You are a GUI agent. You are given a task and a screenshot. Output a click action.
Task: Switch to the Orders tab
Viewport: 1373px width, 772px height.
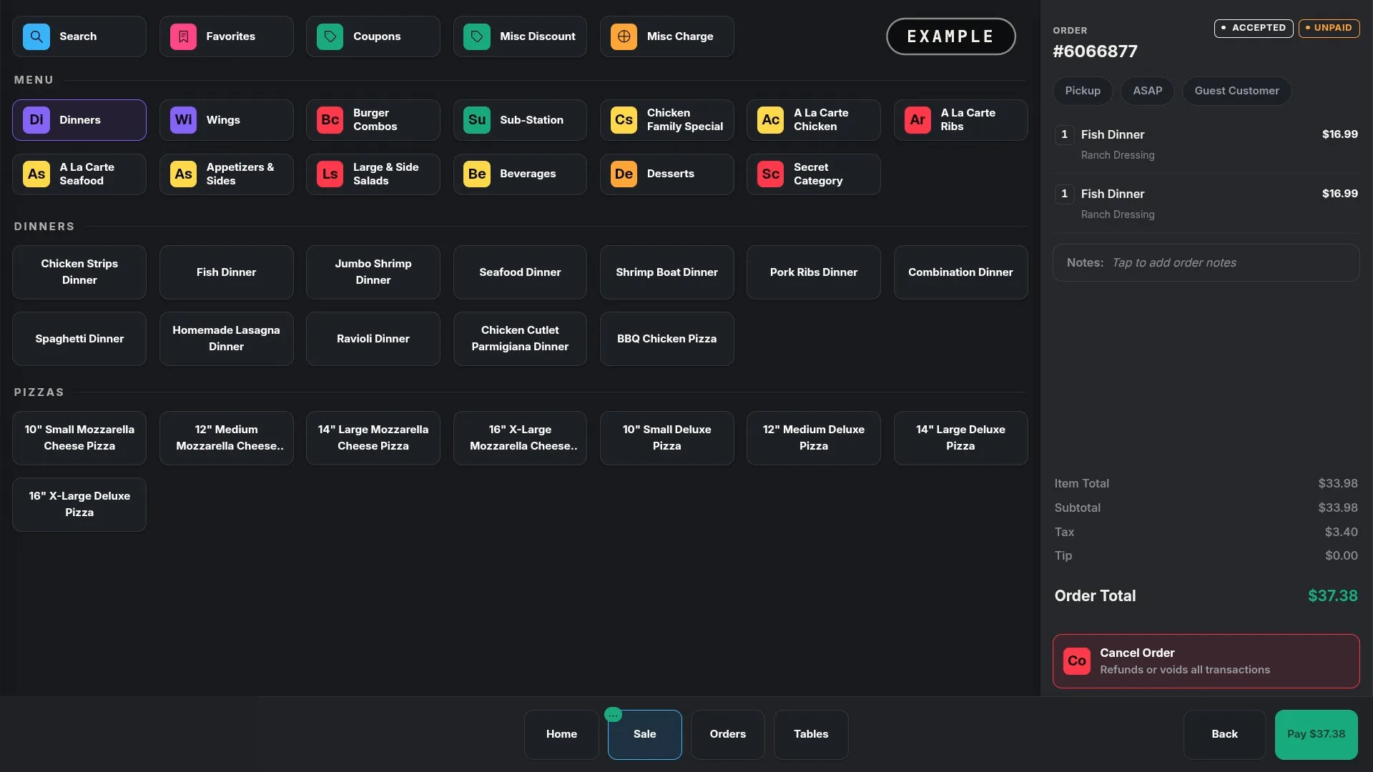pos(727,734)
